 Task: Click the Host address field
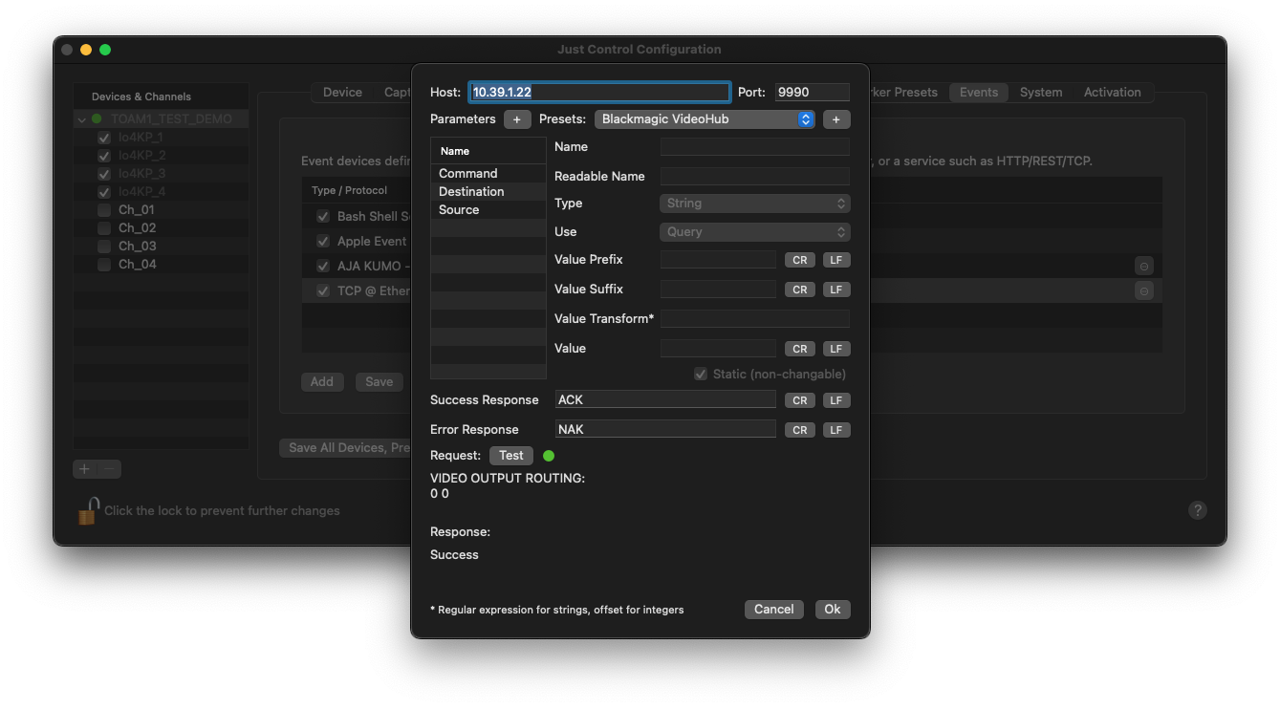tap(599, 93)
